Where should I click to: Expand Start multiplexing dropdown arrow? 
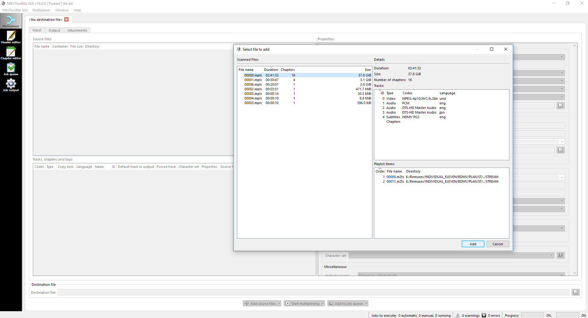tap(323, 304)
